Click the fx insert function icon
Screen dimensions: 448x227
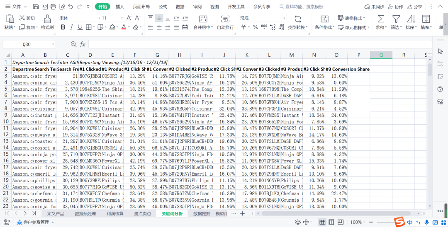pos(83,44)
